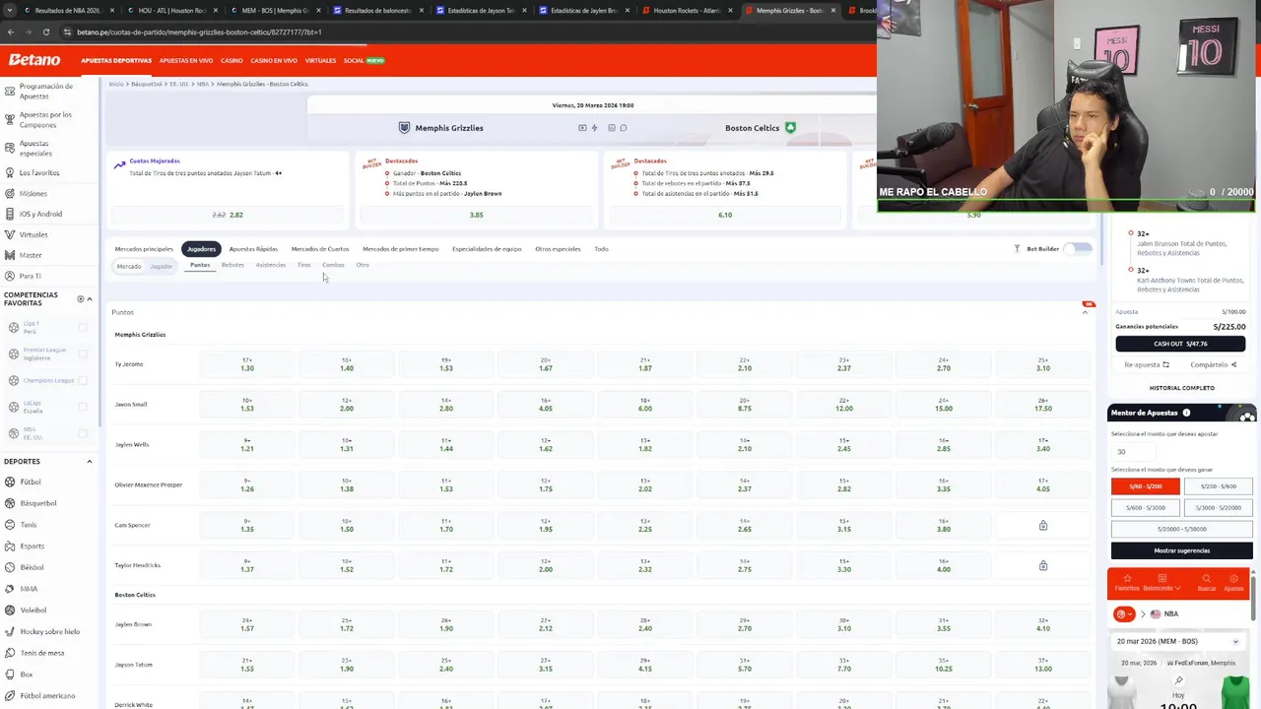
Task: Reload the browser page
Action: coord(45,32)
